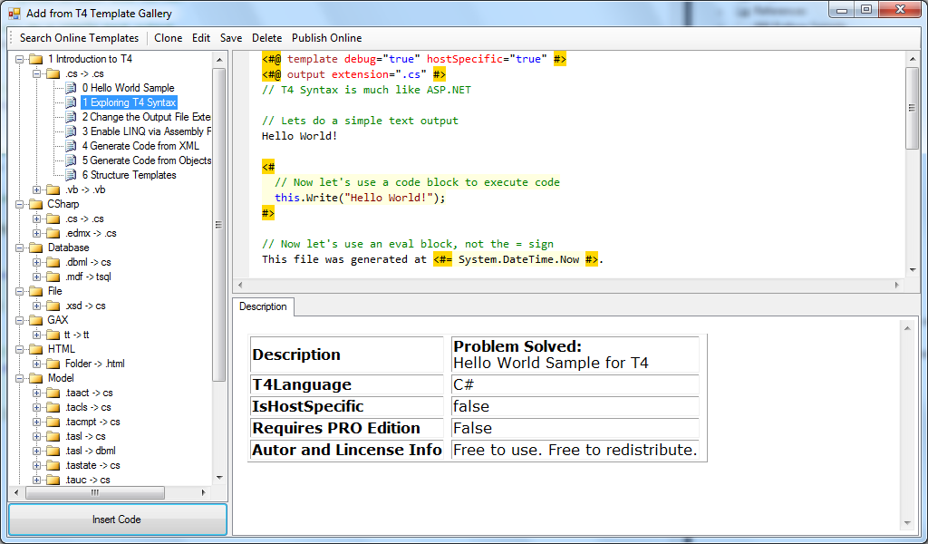This screenshot has height=544, width=928.
Task: Click the code editor scroll right arrow
Action: pos(896,285)
